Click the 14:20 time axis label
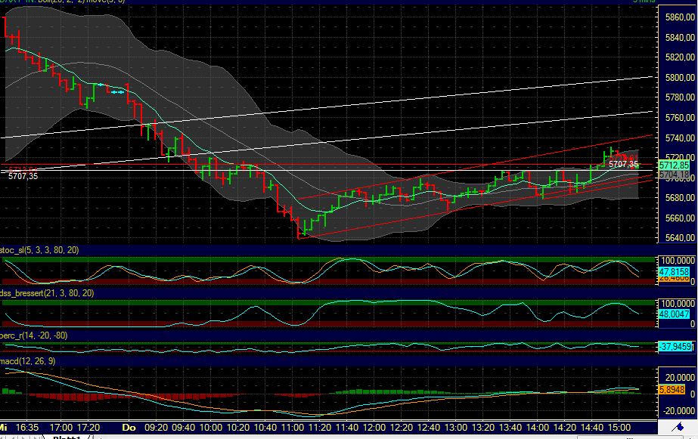The image size is (698, 439). [564, 428]
